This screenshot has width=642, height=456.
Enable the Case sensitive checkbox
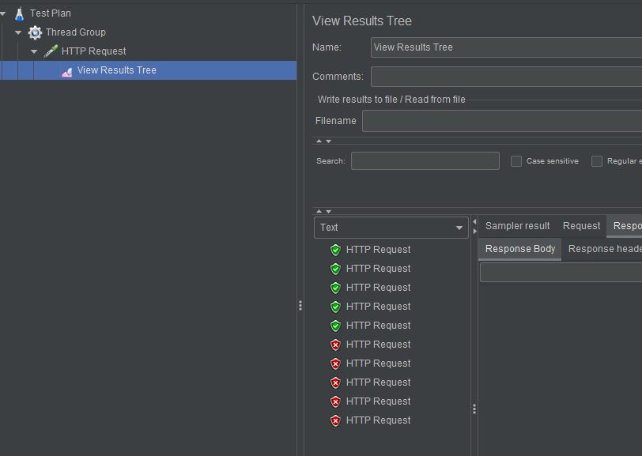(x=515, y=161)
